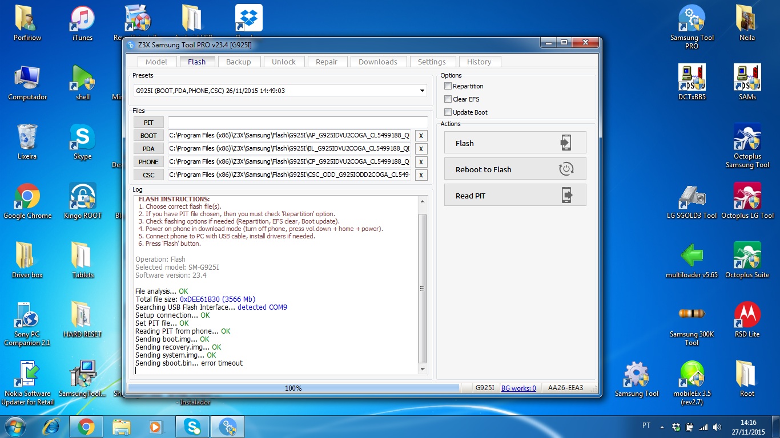Open the Samsung Tool PRO desktop shortcut
This screenshot has width=780, height=438.
692,27
